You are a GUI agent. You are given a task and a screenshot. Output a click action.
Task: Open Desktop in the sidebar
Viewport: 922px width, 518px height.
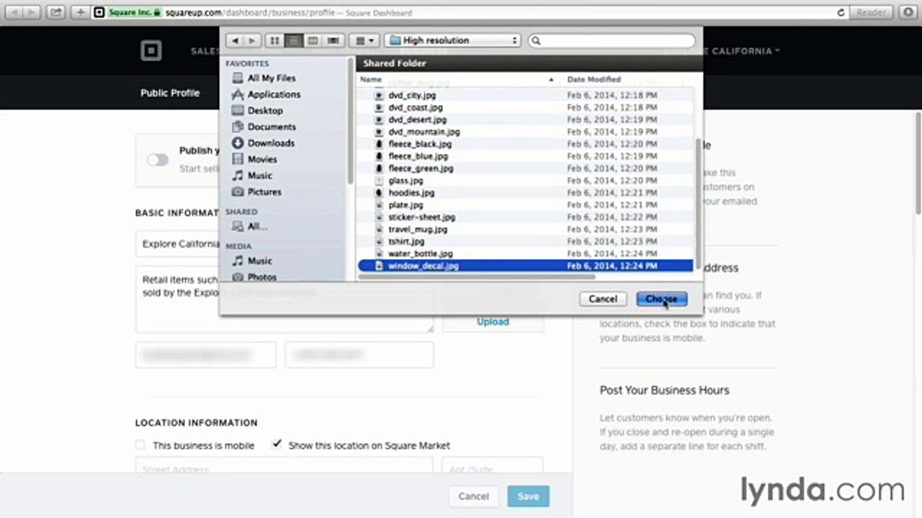pos(265,110)
